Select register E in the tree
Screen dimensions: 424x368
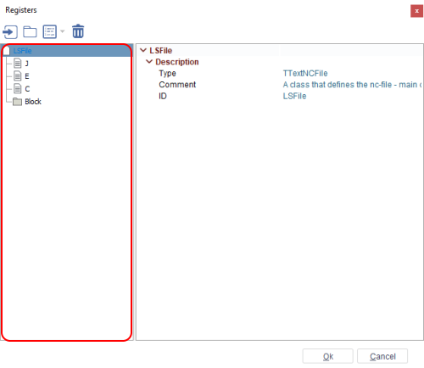(x=27, y=76)
